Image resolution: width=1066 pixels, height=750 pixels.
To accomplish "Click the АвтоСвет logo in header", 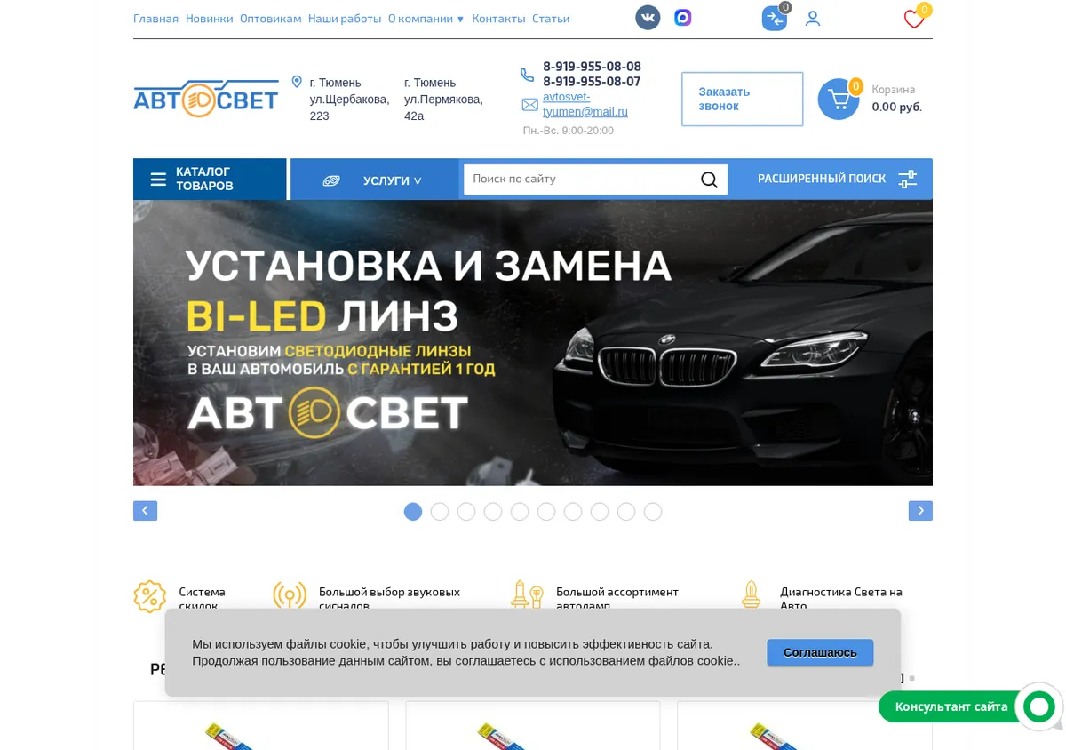I will [x=206, y=99].
